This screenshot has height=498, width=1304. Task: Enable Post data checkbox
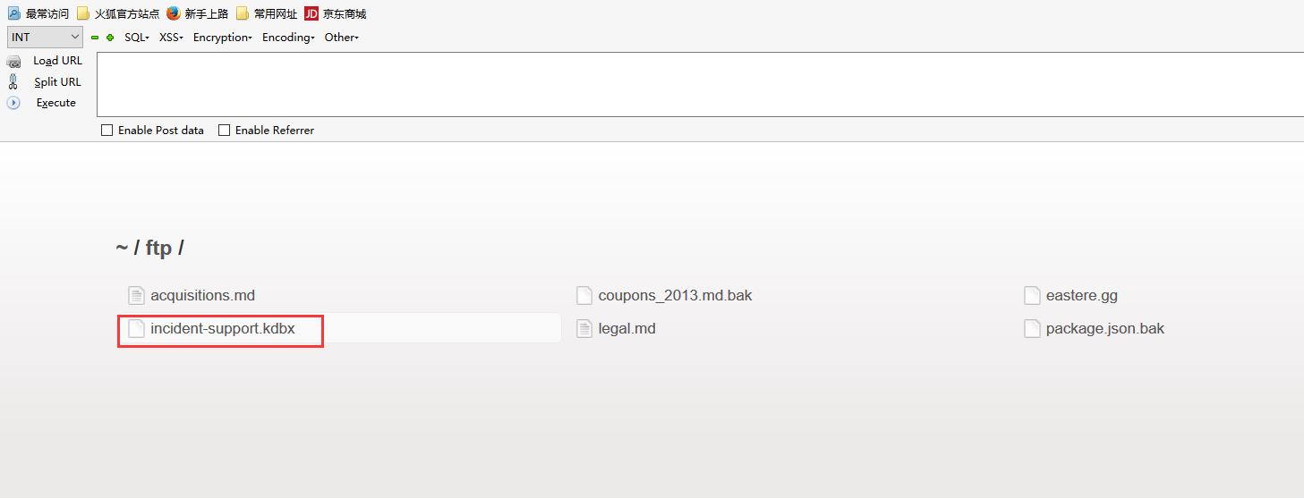(x=107, y=131)
